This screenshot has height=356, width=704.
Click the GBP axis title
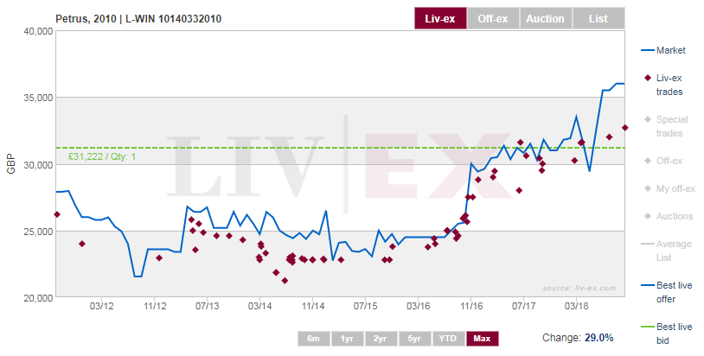point(10,164)
